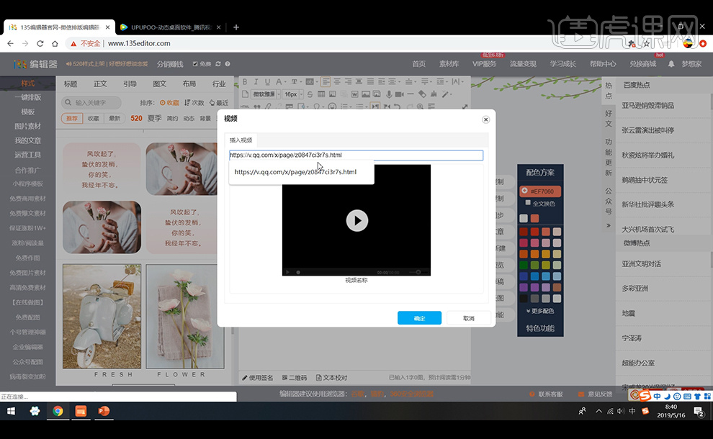Select 最近 sort option
Screen dimensions: 713x439
[219, 103]
